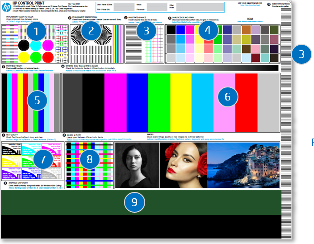
Task: Click callout 2 on the radial starburst pattern
Action: click(x=91, y=31)
